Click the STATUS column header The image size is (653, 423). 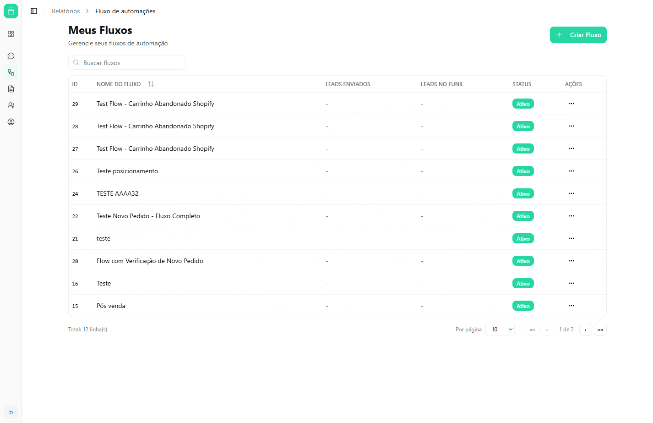coord(522,84)
